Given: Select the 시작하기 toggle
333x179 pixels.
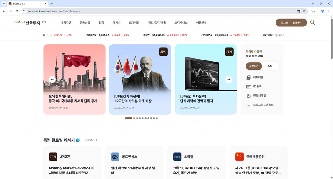Looking at the screenshot, I should coord(254,66).
